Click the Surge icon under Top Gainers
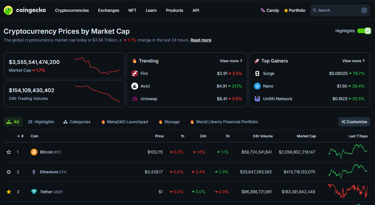The height and width of the screenshot is (205, 375). pyautogui.click(x=257, y=73)
